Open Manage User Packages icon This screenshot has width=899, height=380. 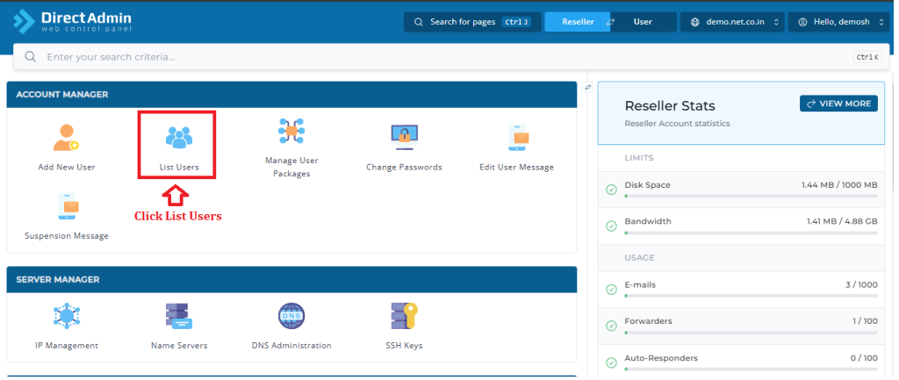pyautogui.click(x=291, y=132)
